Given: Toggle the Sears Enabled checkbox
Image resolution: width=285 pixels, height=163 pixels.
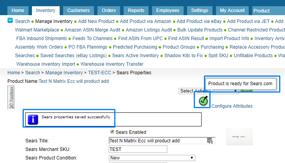Looking at the screenshot, I should click(113, 132).
